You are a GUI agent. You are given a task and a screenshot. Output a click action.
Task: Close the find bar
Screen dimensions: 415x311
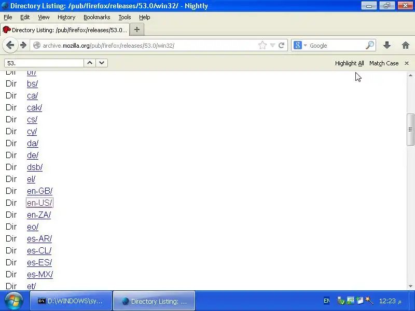point(407,63)
